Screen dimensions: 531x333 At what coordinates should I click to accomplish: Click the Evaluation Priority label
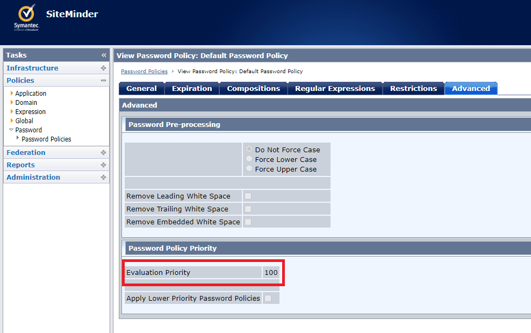[158, 272]
